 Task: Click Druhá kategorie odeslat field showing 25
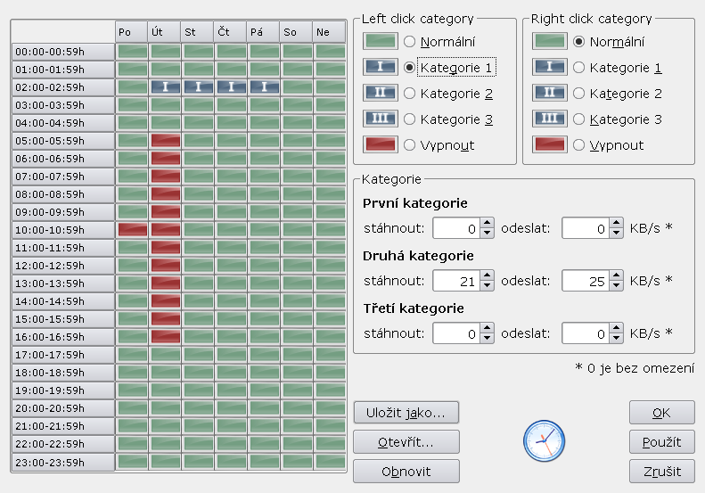point(586,281)
